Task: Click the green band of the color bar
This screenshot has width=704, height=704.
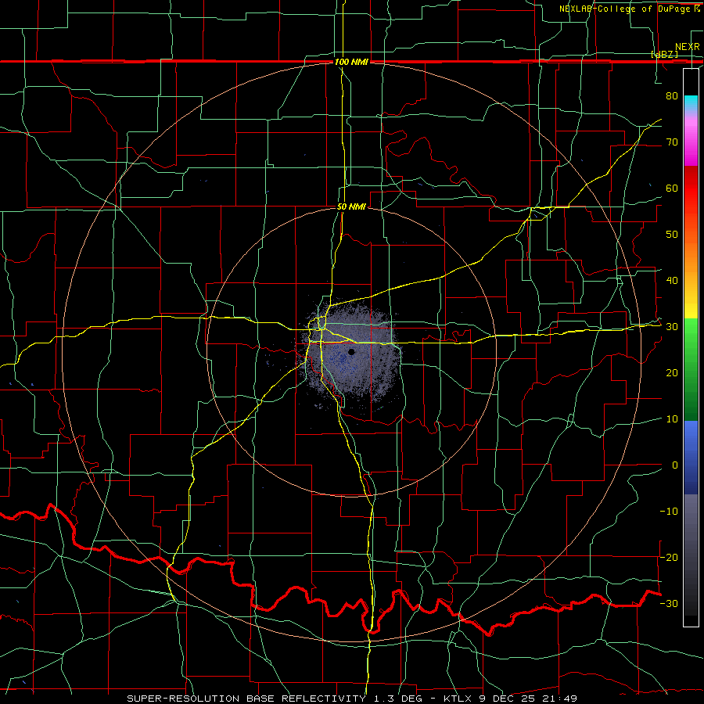Action: point(691,369)
